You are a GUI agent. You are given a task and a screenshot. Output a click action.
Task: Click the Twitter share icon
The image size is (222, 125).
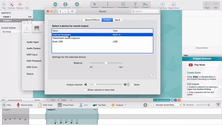pos(172,100)
